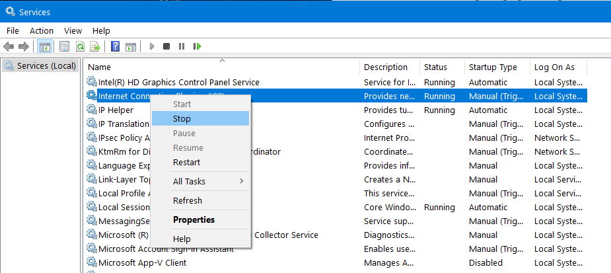Image resolution: width=611 pixels, height=273 pixels.
Task: Open the Properties toolbar icon
Action: [x=64, y=46]
